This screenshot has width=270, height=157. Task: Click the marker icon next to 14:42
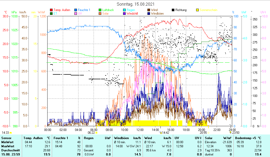tap(161, 133)
